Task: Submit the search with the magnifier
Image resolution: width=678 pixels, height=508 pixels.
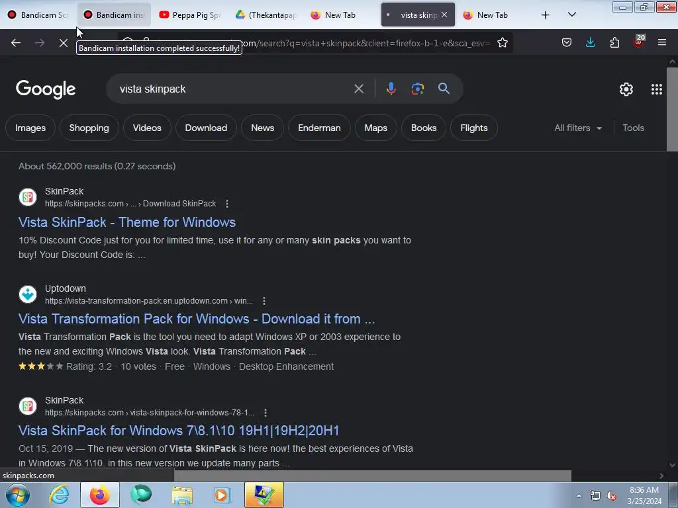Action: tap(444, 89)
